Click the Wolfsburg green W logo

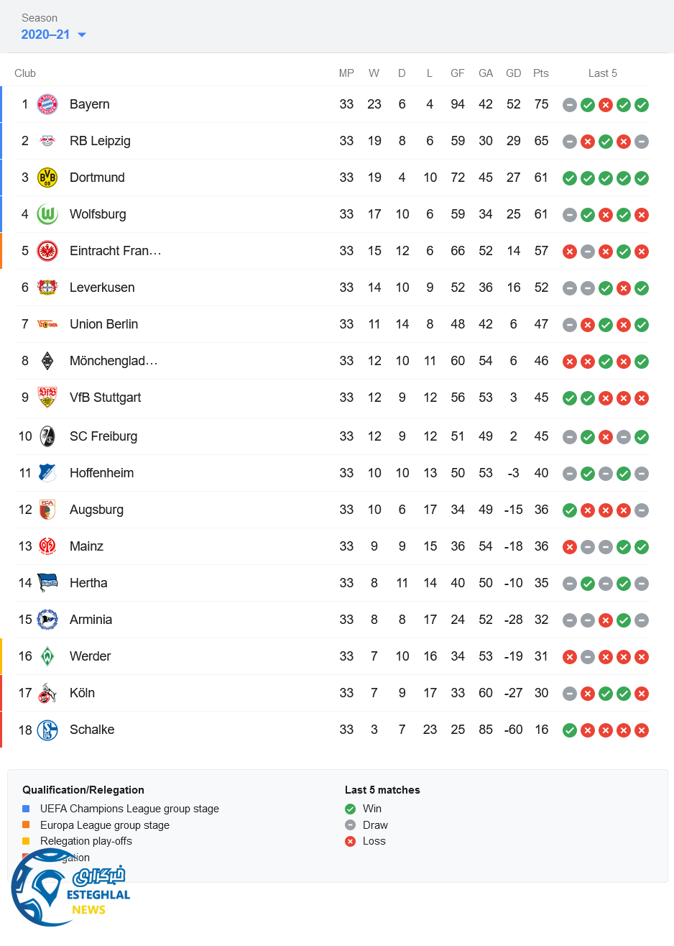point(47,214)
